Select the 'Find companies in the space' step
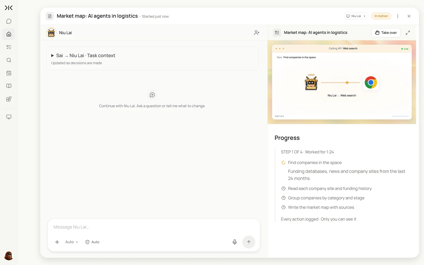 click(x=315, y=163)
